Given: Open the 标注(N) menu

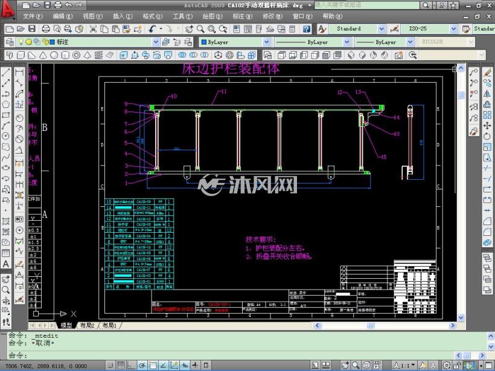Looking at the screenshot, I should pyautogui.click(x=243, y=16).
